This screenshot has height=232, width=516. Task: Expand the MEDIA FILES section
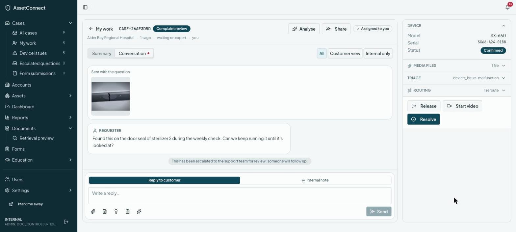(x=456, y=66)
